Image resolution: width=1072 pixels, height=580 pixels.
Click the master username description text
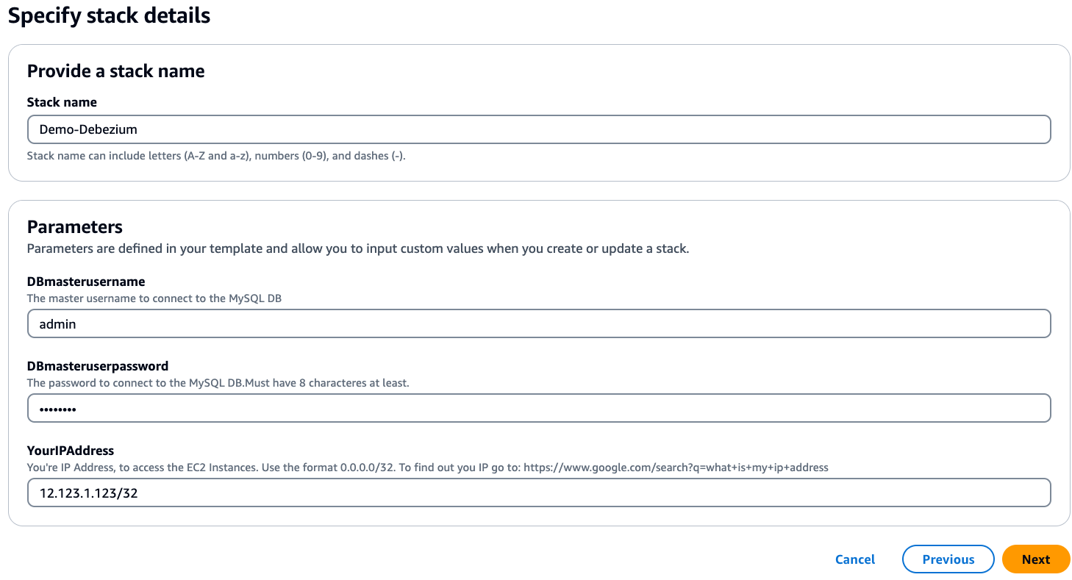coord(165,298)
